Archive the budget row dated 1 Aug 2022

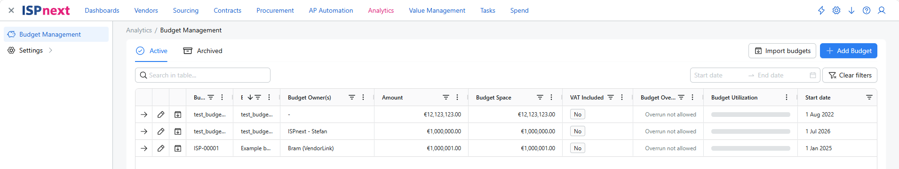click(178, 115)
